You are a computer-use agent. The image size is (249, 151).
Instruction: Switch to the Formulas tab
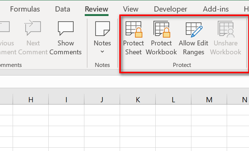coord(25,9)
